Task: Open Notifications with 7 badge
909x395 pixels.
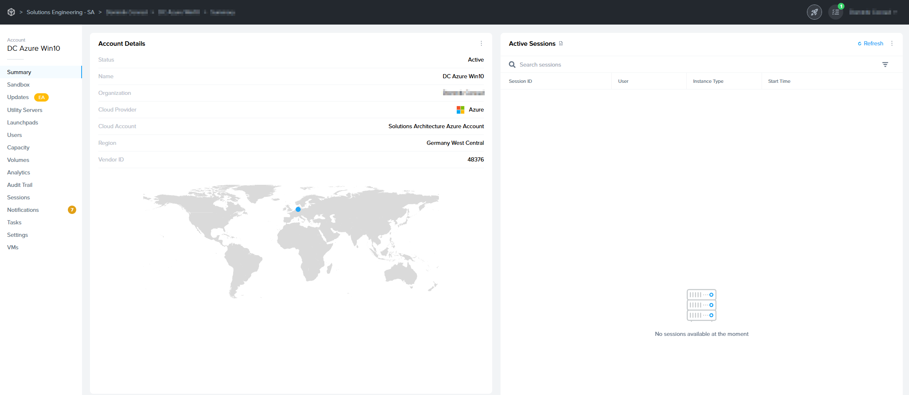Action: 23,210
